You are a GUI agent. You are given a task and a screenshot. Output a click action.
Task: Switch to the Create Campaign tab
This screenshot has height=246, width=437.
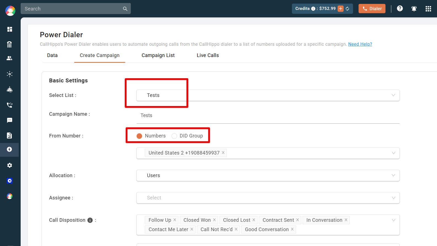click(100, 55)
